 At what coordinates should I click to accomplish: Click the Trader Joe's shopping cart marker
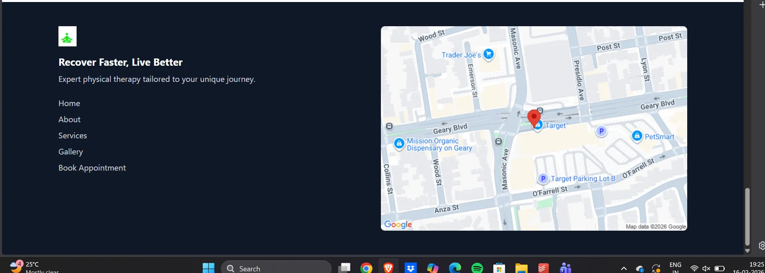point(489,54)
